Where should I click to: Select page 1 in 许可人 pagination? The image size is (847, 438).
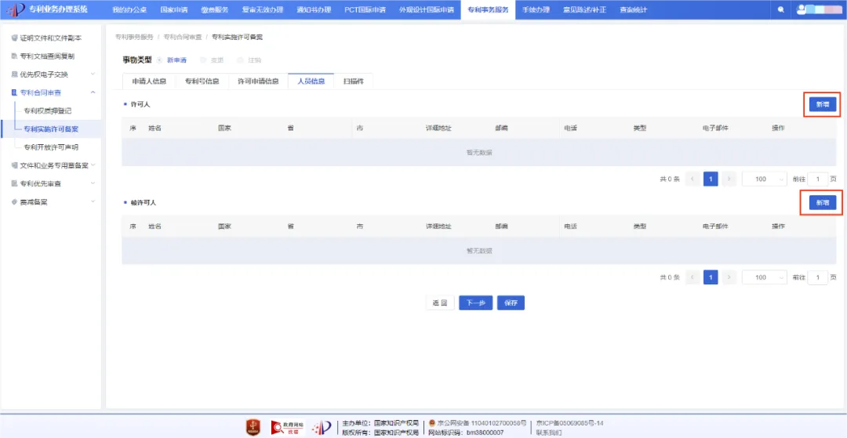coord(711,179)
